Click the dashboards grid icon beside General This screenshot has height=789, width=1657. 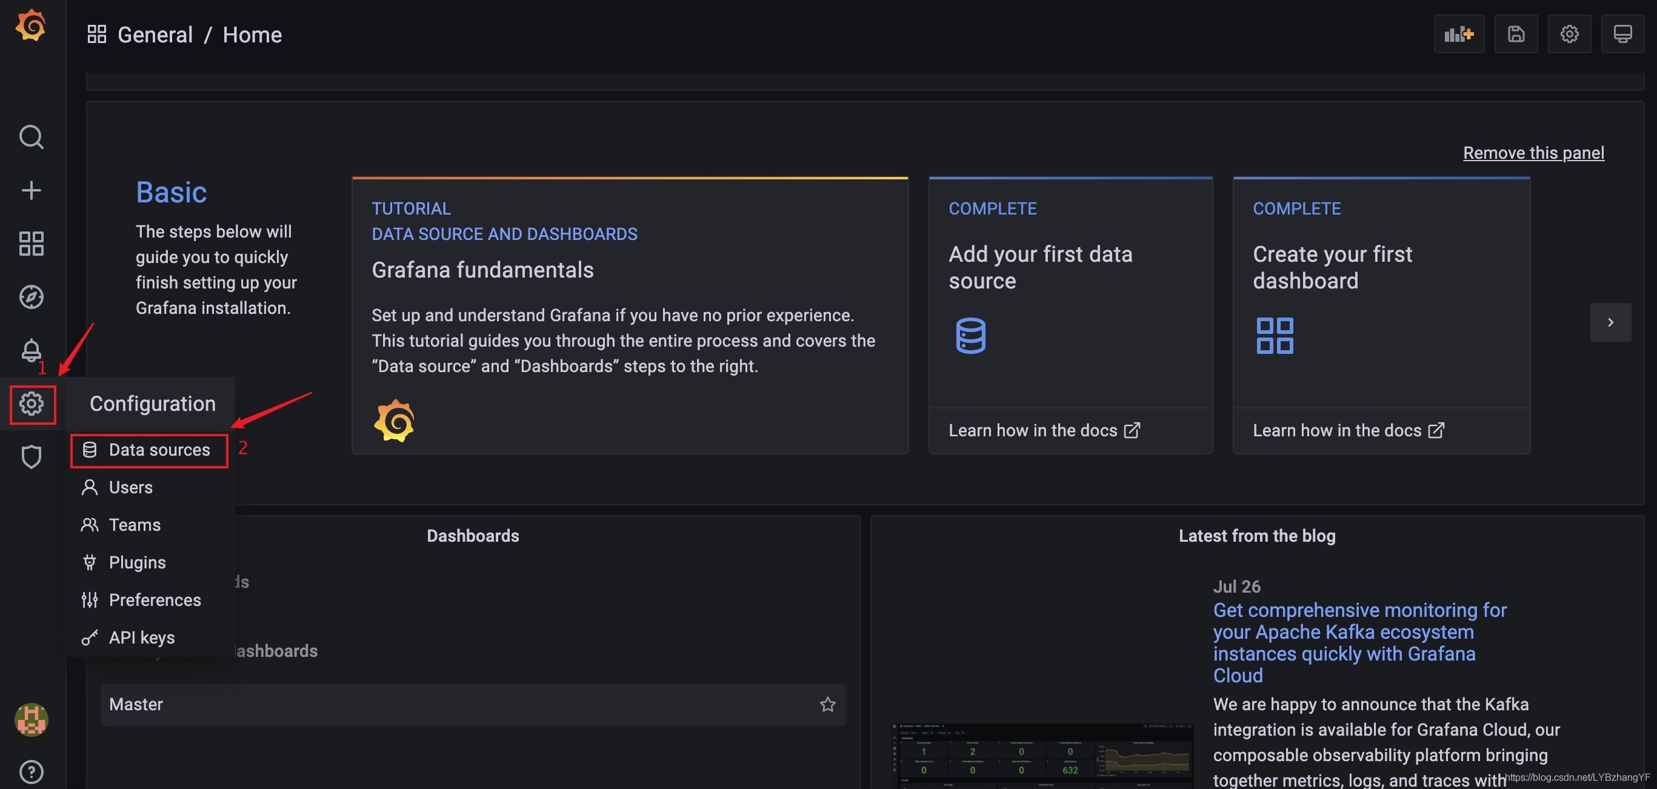point(96,34)
